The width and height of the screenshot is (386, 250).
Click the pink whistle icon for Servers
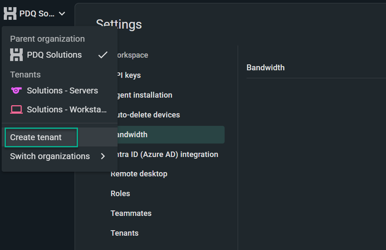pos(16,90)
